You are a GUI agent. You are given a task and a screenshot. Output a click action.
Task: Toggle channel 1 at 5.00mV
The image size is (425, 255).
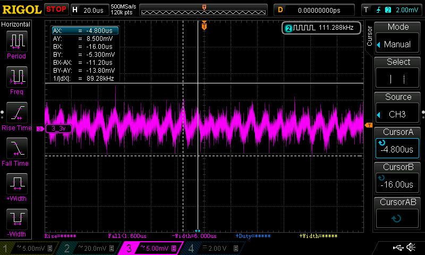(29, 248)
